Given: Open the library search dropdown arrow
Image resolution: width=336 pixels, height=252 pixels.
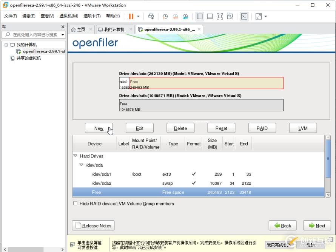Looking at the screenshot, I should click(63, 35).
